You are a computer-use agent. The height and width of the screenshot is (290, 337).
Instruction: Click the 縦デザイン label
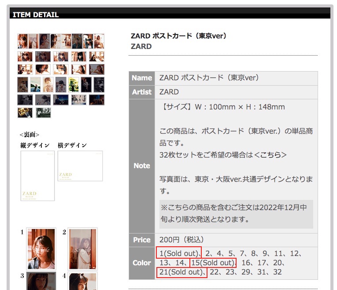tap(35, 145)
